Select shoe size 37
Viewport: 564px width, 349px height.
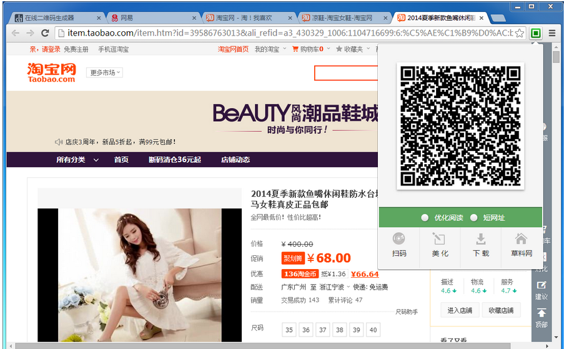pyautogui.click(x=322, y=330)
